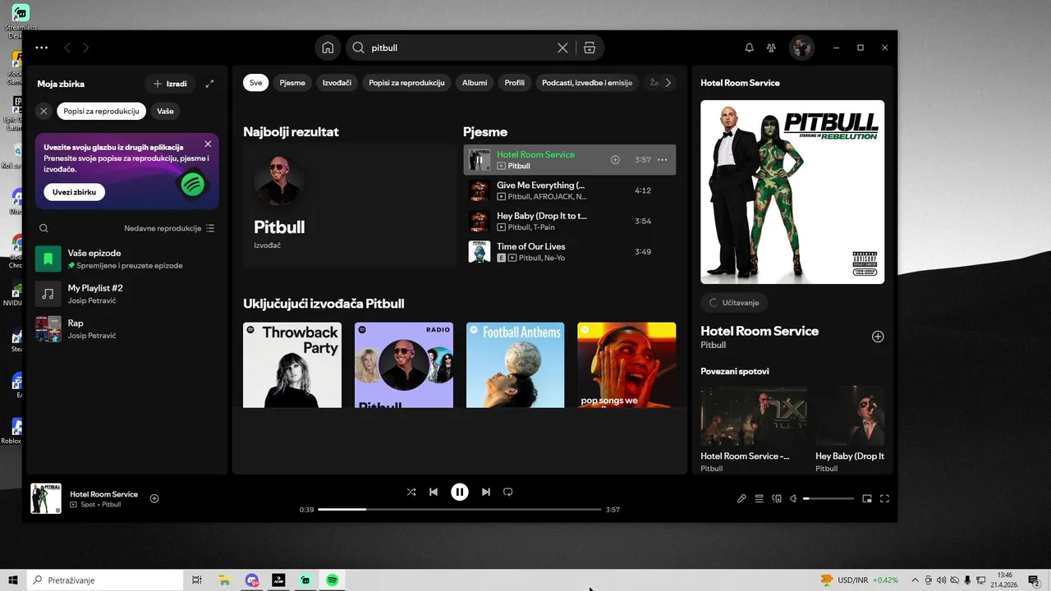Open Football Anthems playlist card

tap(516, 365)
